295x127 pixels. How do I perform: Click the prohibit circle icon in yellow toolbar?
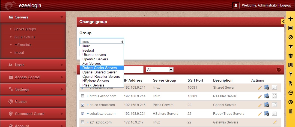pos(290,37)
